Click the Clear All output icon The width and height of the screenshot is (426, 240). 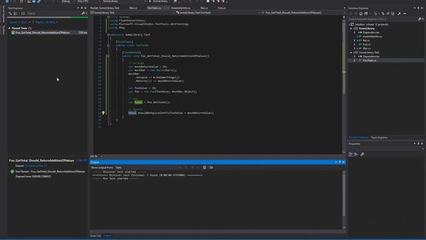[x=204, y=167]
